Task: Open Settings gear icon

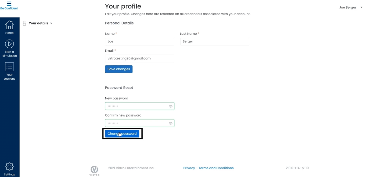Action: (x=9, y=167)
